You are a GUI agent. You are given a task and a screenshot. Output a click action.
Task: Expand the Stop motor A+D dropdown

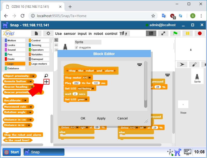[x=91, y=78]
